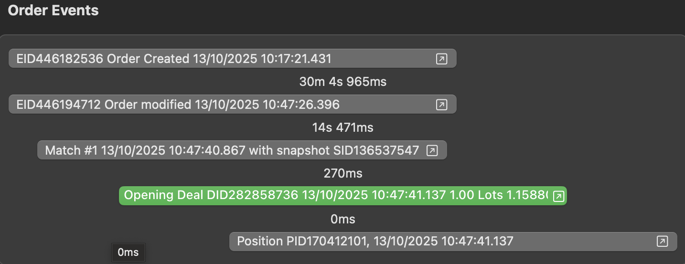Open Match #1 snapshot external link icon
685x264 pixels.
tap(432, 151)
